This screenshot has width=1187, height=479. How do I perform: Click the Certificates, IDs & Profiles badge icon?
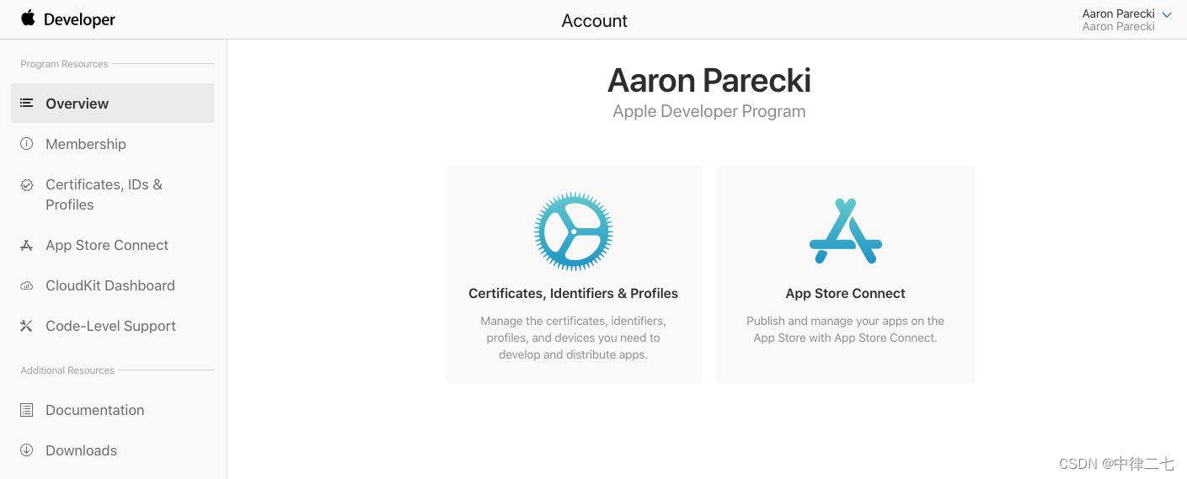[27, 184]
